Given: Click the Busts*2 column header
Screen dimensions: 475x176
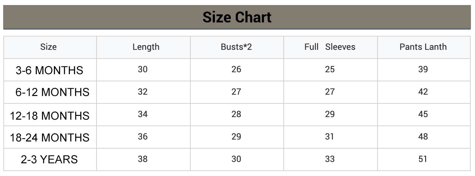Looking at the screenshot, I should [236, 47].
